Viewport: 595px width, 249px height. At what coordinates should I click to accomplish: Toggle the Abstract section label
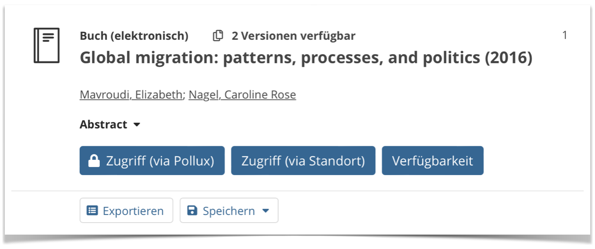[104, 124]
